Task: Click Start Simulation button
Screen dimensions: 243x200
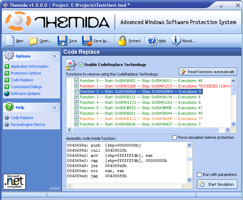Action: pos(217,184)
